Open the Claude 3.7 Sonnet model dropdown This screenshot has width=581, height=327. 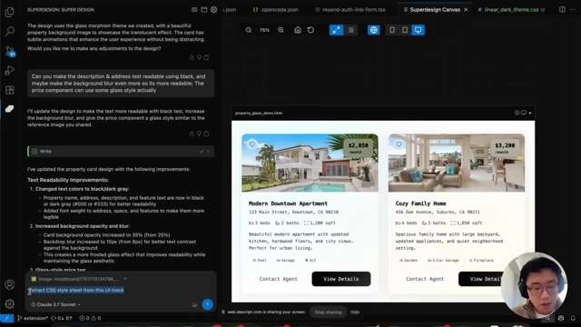tap(55, 304)
